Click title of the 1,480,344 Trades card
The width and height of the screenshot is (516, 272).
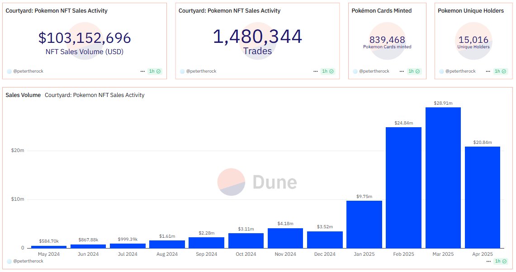click(x=229, y=11)
